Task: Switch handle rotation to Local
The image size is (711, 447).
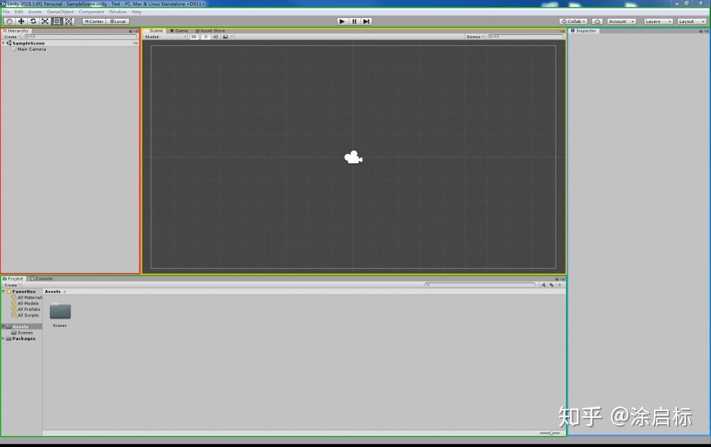Action: pyautogui.click(x=119, y=22)
